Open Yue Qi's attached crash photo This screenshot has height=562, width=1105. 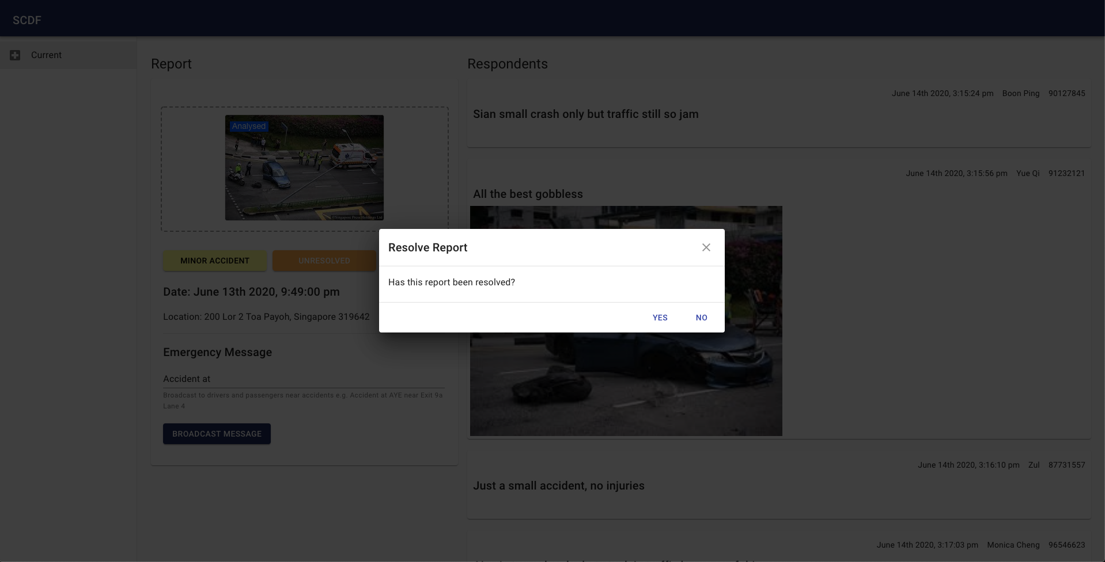click(626, 321)
